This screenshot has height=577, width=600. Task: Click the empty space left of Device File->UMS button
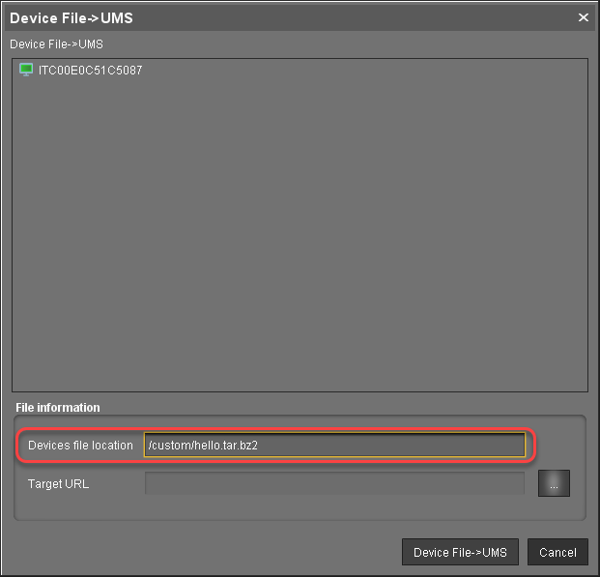[193, 552]
